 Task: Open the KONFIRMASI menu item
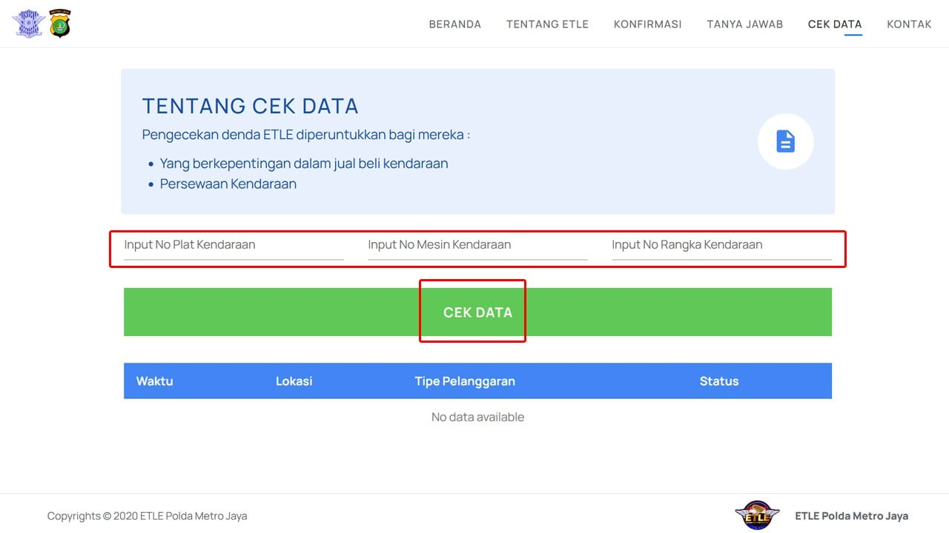point(648,24)
